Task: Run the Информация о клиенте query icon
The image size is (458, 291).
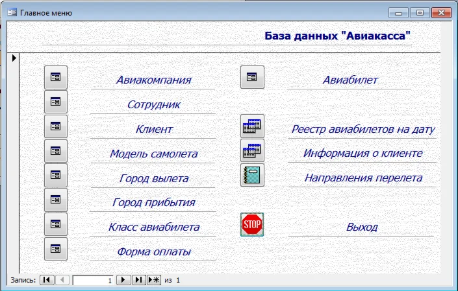Action: click(x=252, y=150)
